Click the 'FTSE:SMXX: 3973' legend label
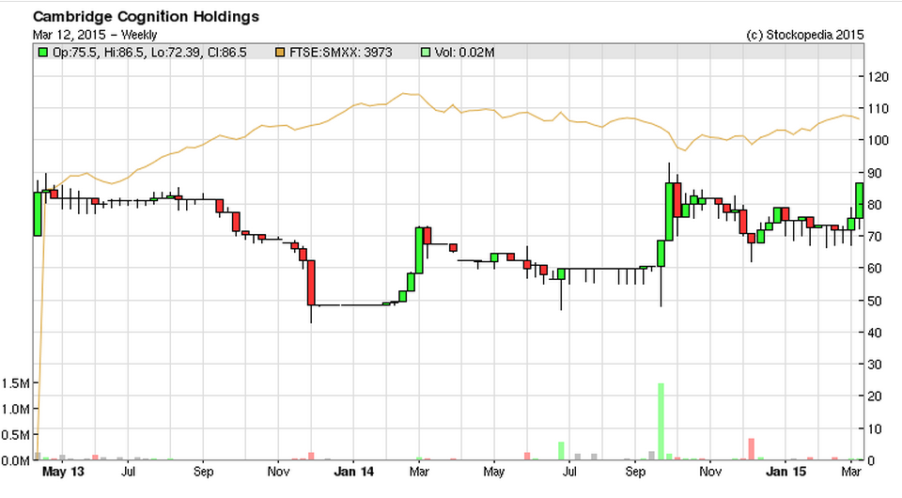The height and width of the screenshot is (498, 902). coord(340,53)
